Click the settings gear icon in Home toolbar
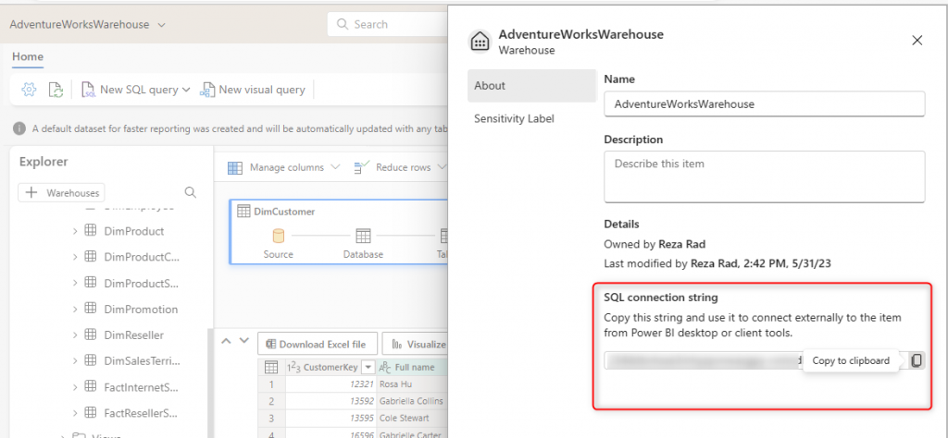948x438 pixels. pos(29,90)
